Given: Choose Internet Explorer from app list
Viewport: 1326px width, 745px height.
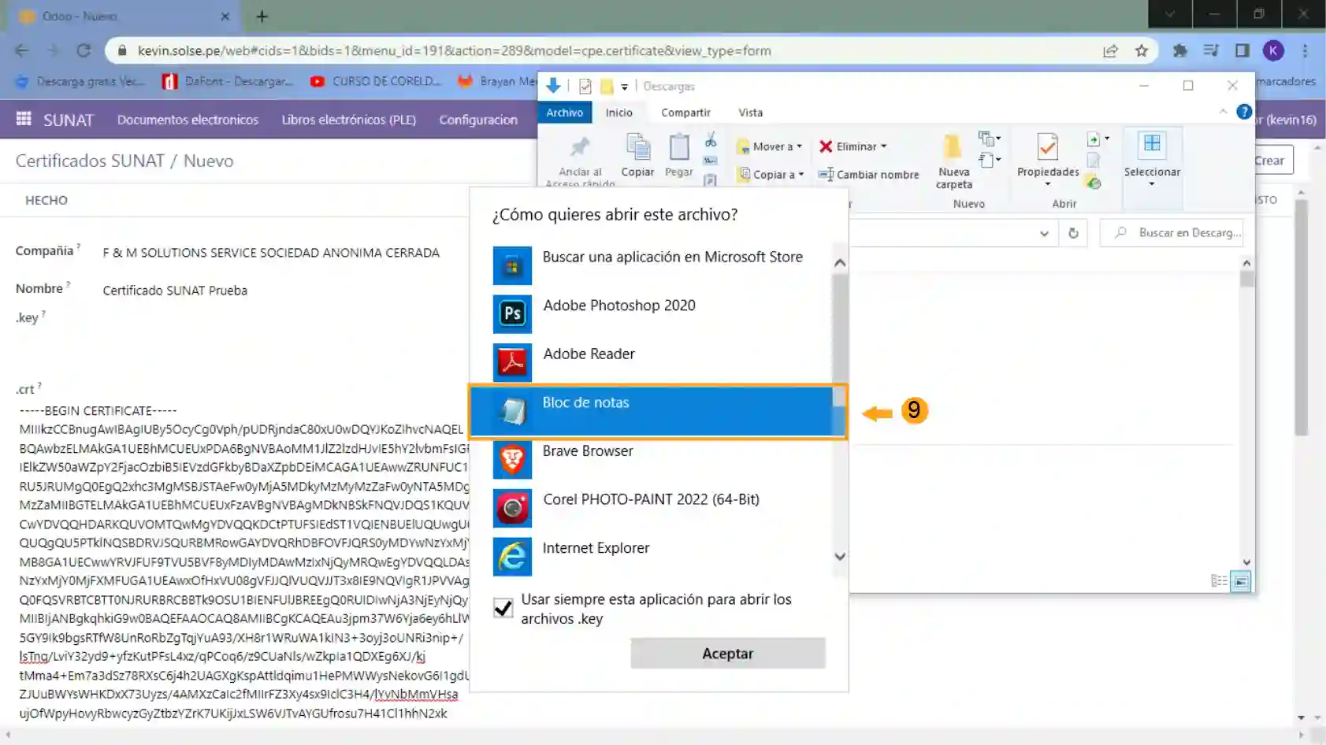Looking at the screenshot, I should coord(658,556).
